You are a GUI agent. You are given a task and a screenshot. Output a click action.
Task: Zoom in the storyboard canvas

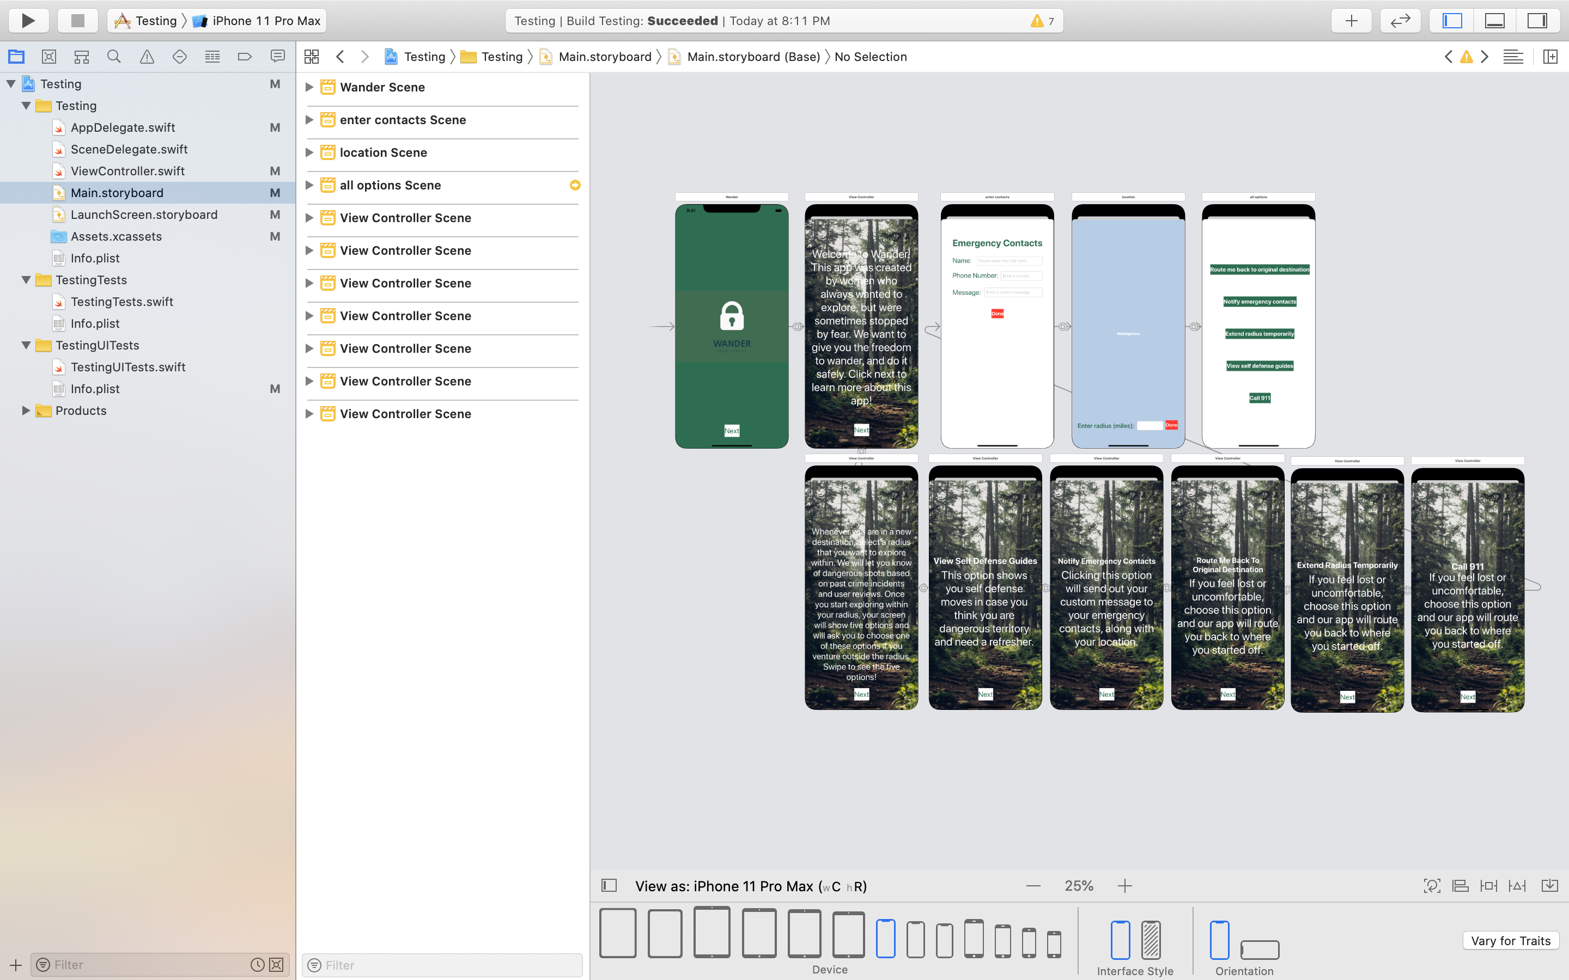(1125, 886)
